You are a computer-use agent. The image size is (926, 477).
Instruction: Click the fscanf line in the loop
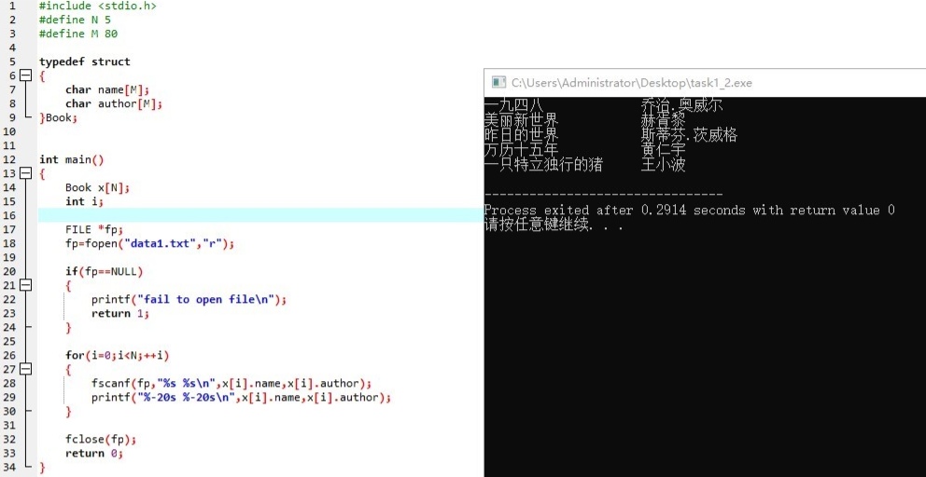232,383
